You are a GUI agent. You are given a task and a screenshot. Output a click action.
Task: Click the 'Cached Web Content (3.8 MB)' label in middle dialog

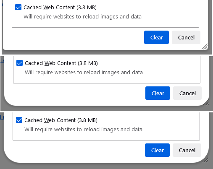point(61,63)
